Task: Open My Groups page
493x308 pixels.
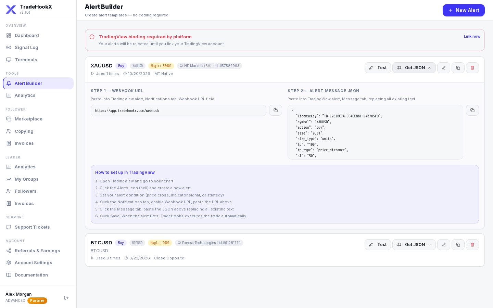Action: pos(38,179)
